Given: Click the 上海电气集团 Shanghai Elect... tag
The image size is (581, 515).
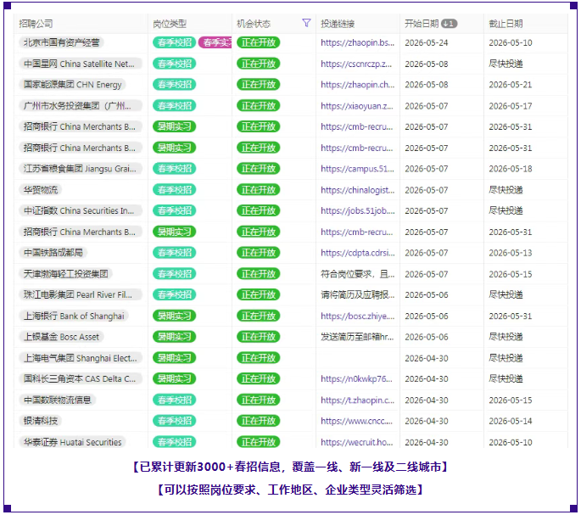Looking at the screenshot, I should point(81,358).
